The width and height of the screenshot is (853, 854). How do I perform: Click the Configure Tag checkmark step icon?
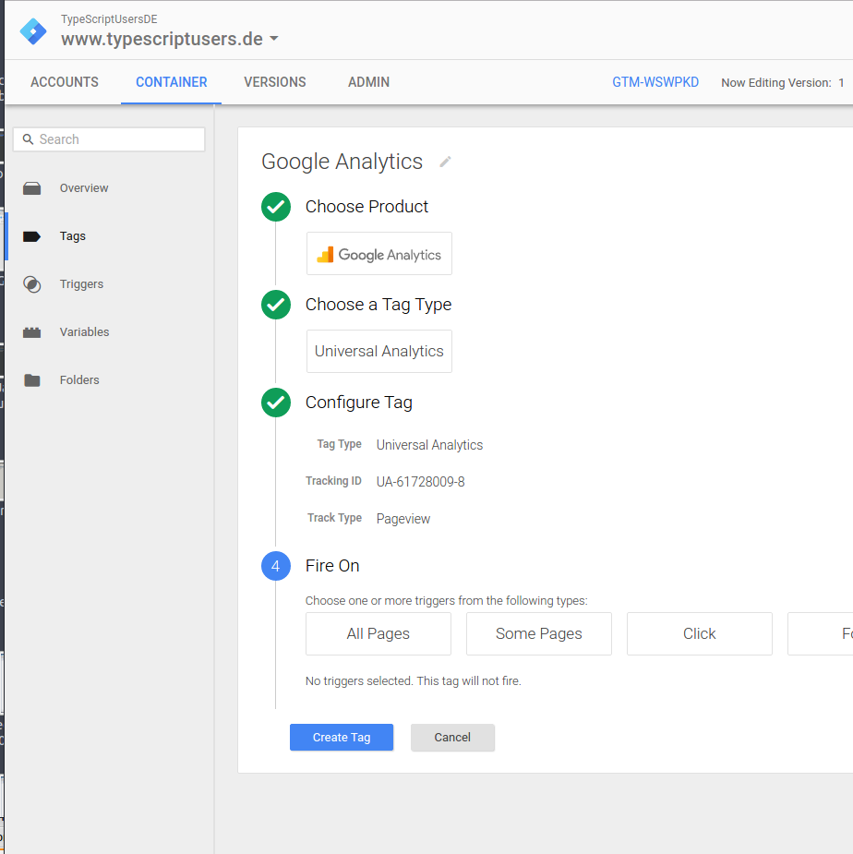pos(276,403)
